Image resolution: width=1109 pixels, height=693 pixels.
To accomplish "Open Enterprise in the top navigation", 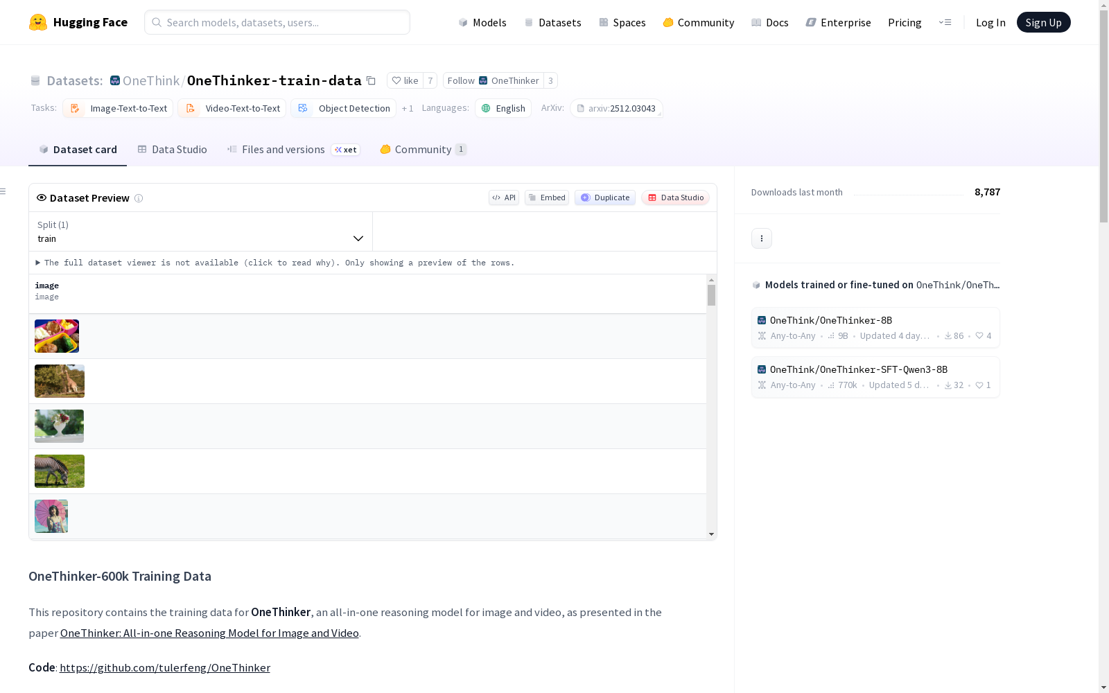I will (839, 22).
